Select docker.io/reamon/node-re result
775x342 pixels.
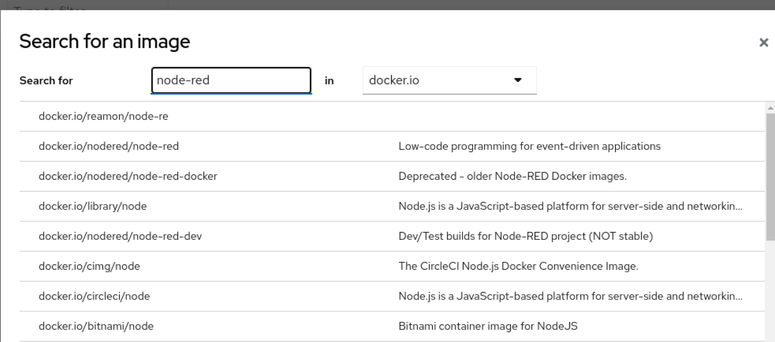pos(103,116)
